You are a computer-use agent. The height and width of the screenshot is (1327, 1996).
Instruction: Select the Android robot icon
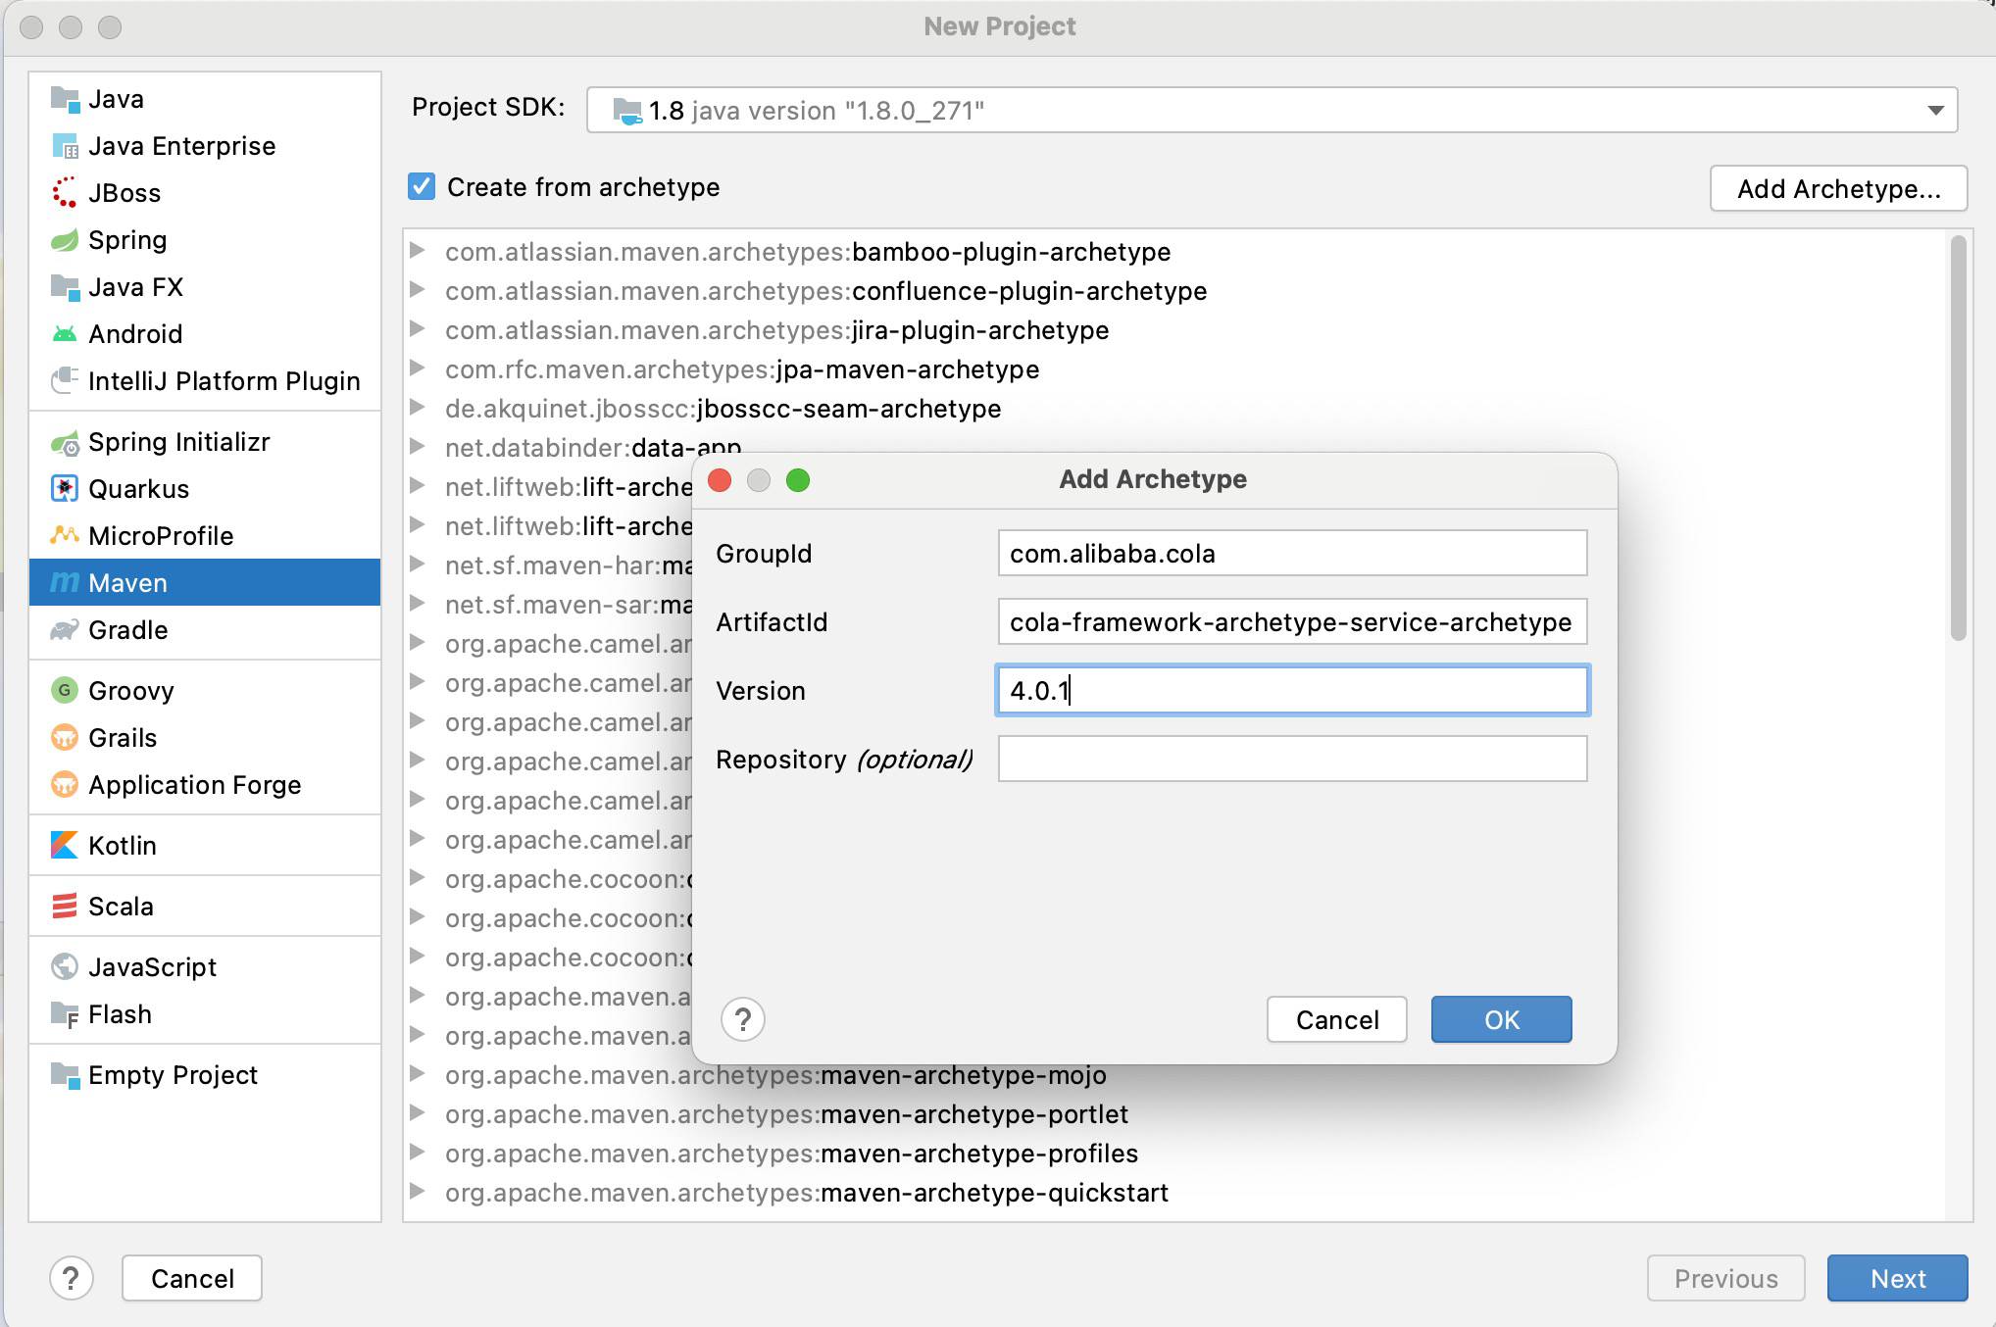coord(65,334)
